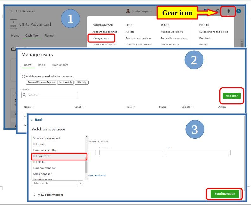Add Invoices Only suggested role
The image size is (251, 205).
[65, 82]
